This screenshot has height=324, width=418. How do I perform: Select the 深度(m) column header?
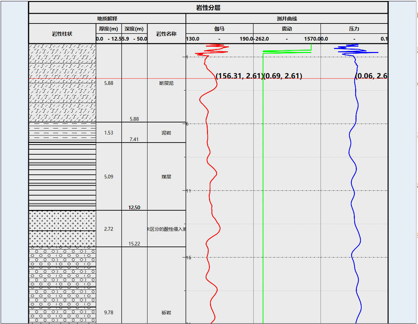(x=134, y=29)
